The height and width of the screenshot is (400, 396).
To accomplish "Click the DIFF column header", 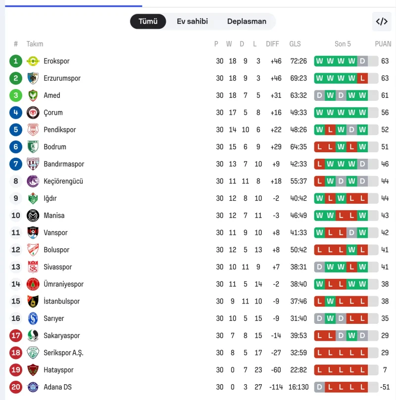I will [x=272, y=44].
